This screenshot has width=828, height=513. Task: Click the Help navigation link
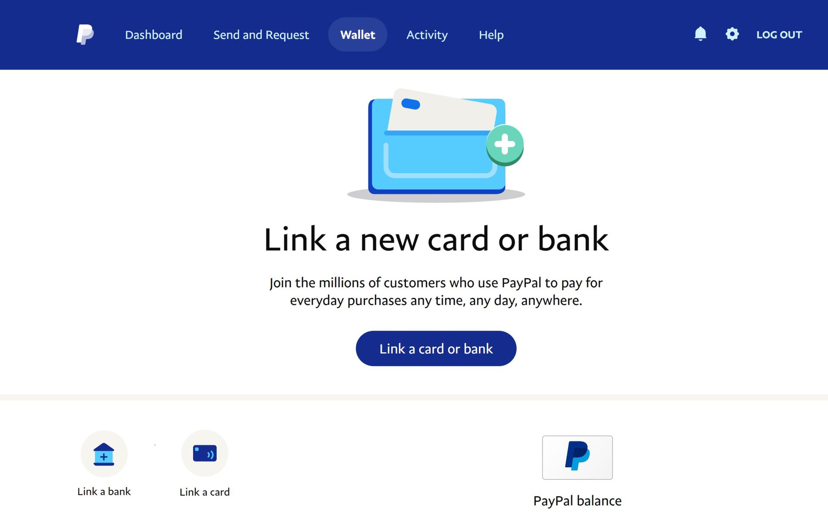click(x=491, y=34)
